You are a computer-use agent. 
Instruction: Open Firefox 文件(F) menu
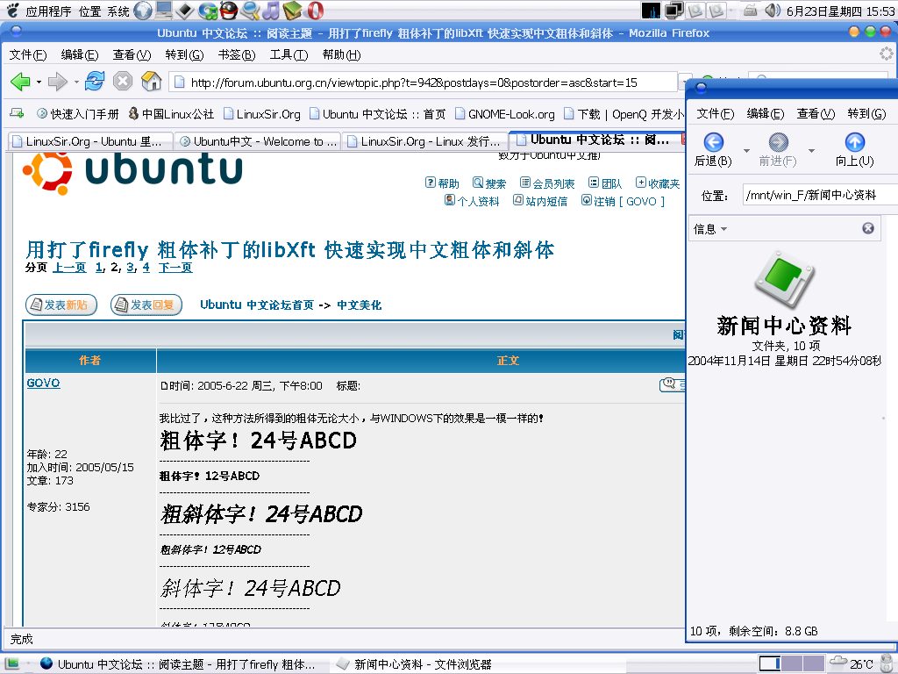[28, 54]
